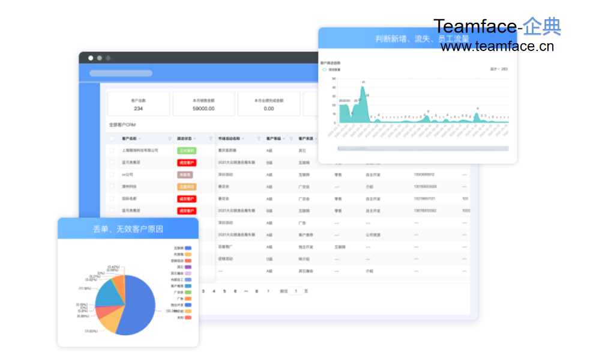Click the 互联网 legend color swatch in pie chart
The image size is (605, 352).
click(x=188, y=248)
